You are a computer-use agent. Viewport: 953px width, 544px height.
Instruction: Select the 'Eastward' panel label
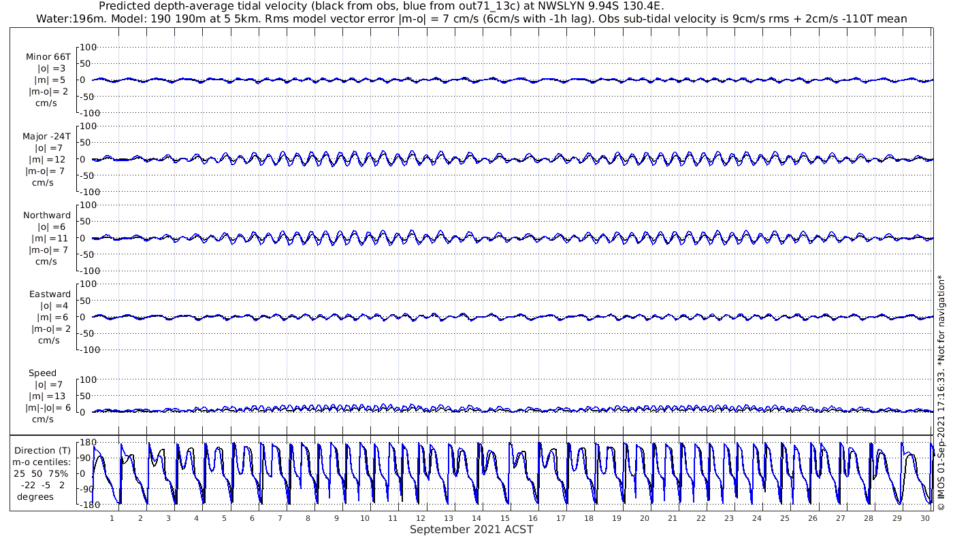click(50, 294)
